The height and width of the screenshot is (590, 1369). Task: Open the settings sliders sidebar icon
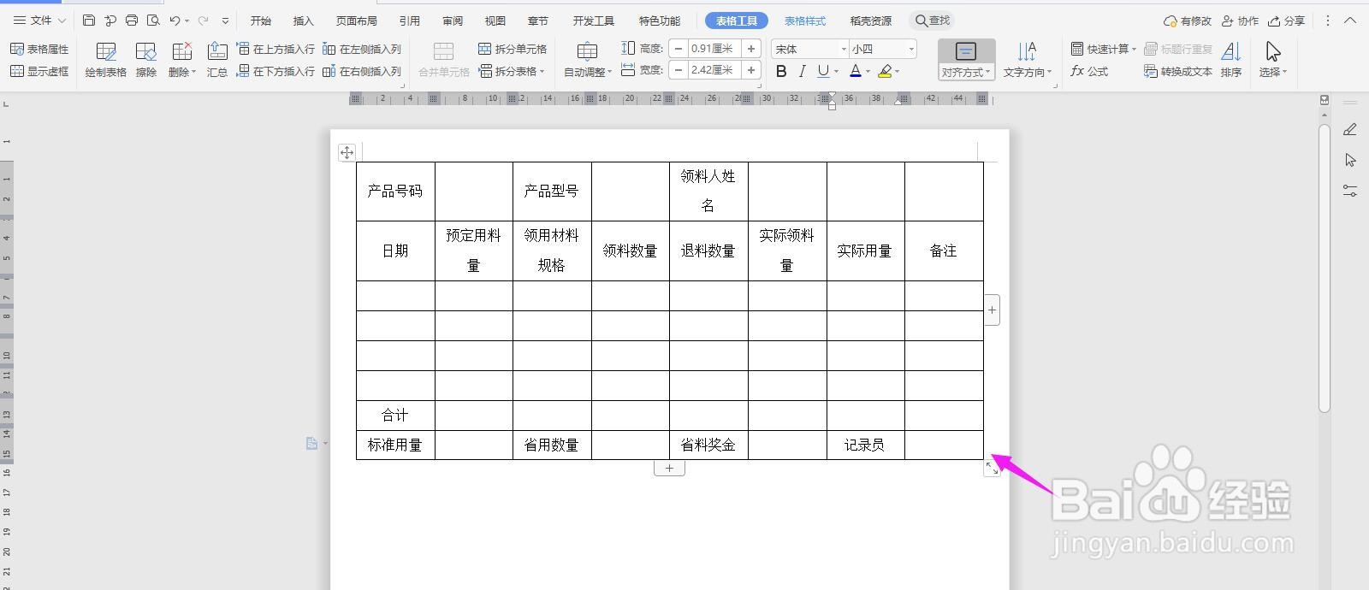click(1350, 191)
